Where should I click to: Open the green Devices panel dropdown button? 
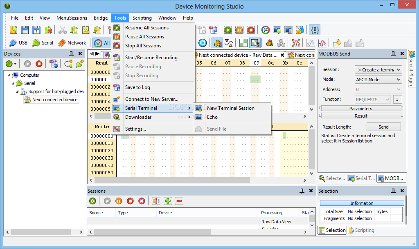11,64
